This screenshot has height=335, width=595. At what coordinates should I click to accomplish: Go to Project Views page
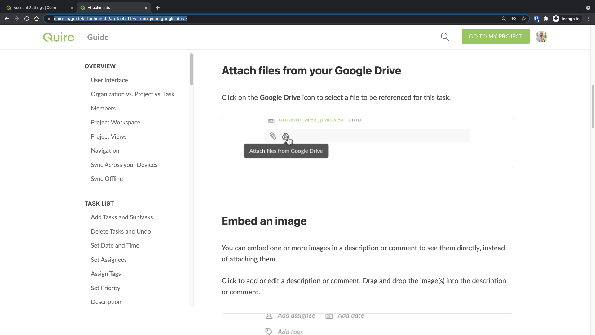109,136
